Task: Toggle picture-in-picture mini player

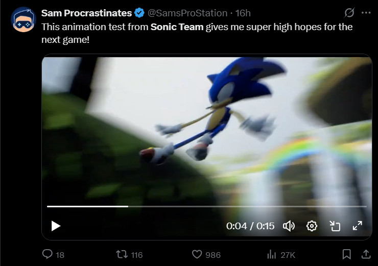Action: [x=335, y=226]
